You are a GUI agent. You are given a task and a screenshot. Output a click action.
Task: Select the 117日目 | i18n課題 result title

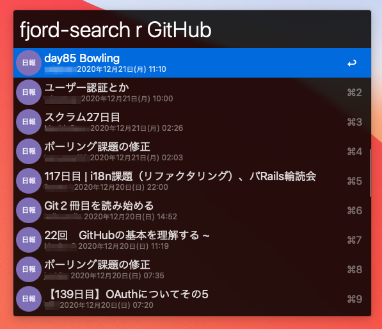[180, 176]
